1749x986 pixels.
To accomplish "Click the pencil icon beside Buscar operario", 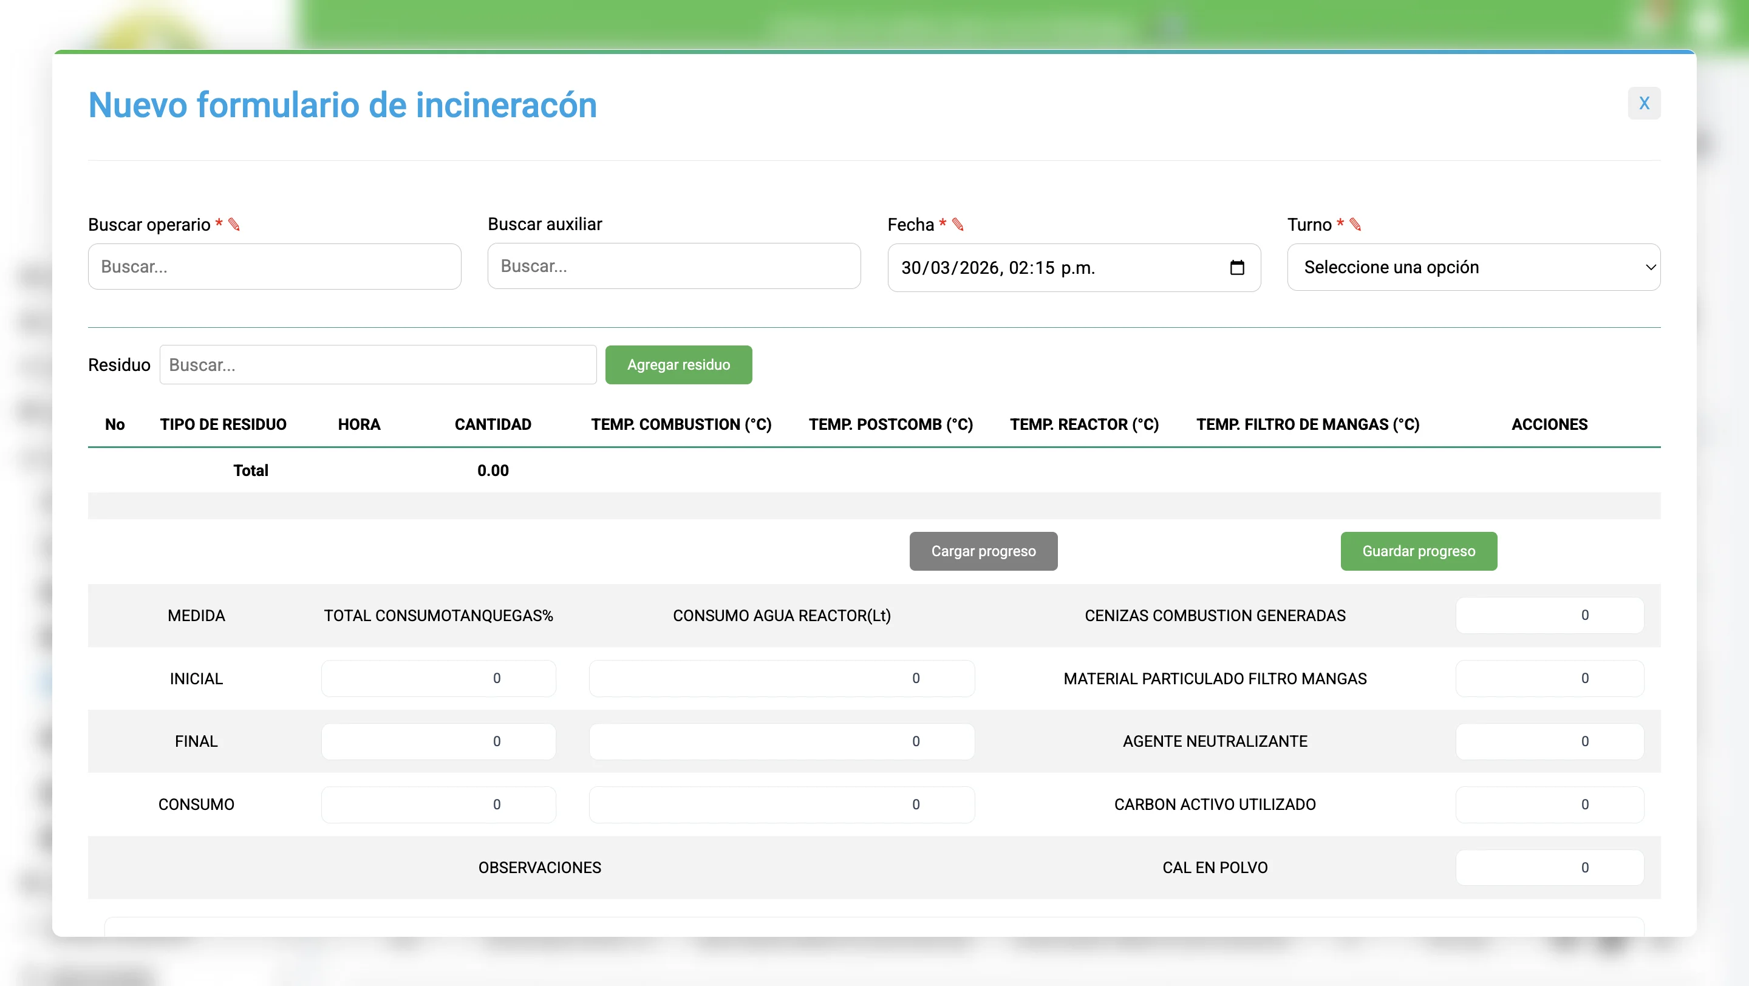I will (x=234, y=224).
